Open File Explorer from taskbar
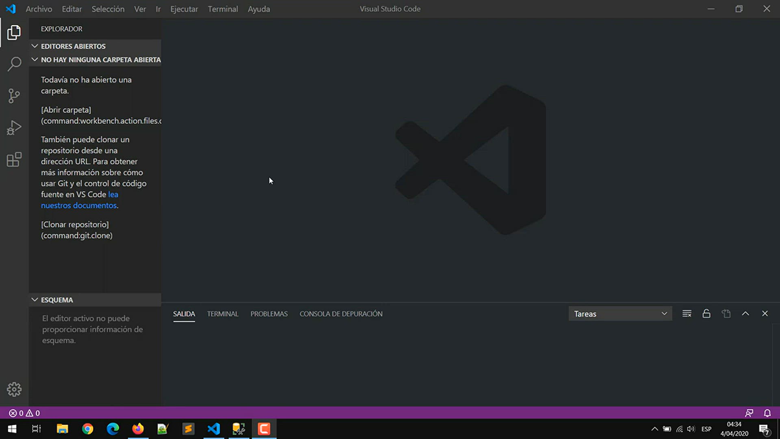The image size is (780, 439). (62, 429)
